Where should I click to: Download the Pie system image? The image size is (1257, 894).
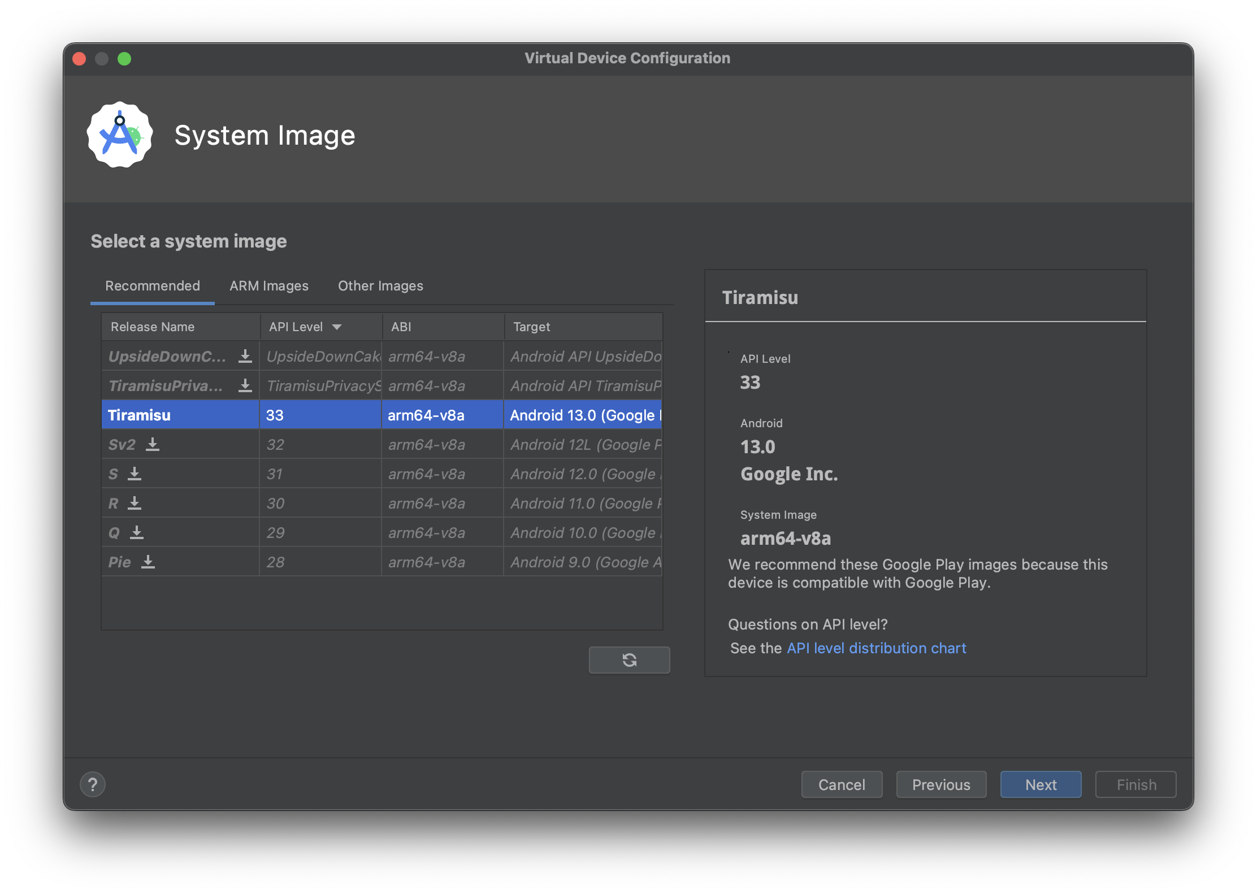pyautogui.click(x=148, y=562)
